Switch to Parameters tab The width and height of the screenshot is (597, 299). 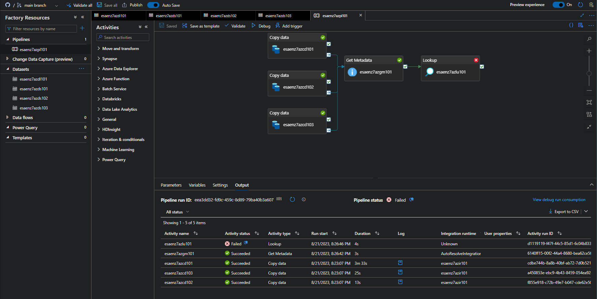tap(171, 185)
